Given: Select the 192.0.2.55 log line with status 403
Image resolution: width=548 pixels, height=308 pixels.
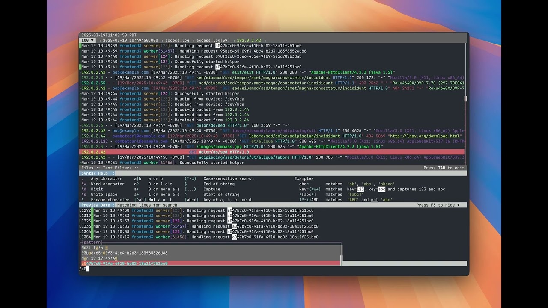Looking at the screenshot, I should click(x=272, y=83).
